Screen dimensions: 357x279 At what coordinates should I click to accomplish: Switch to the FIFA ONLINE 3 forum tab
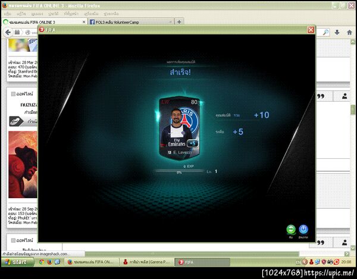[45, 22]
